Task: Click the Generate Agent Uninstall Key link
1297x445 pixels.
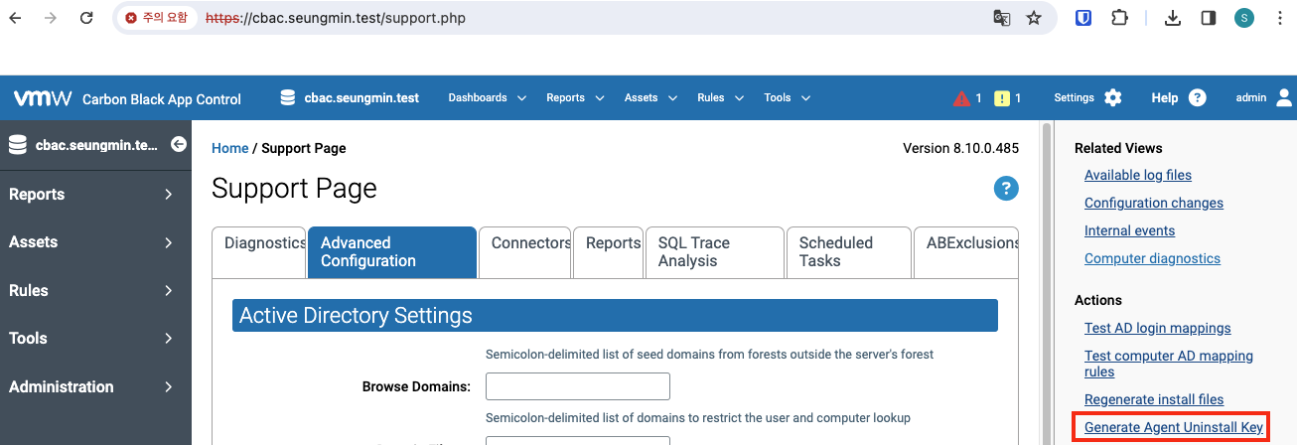Action: (x=1173, y=427)
